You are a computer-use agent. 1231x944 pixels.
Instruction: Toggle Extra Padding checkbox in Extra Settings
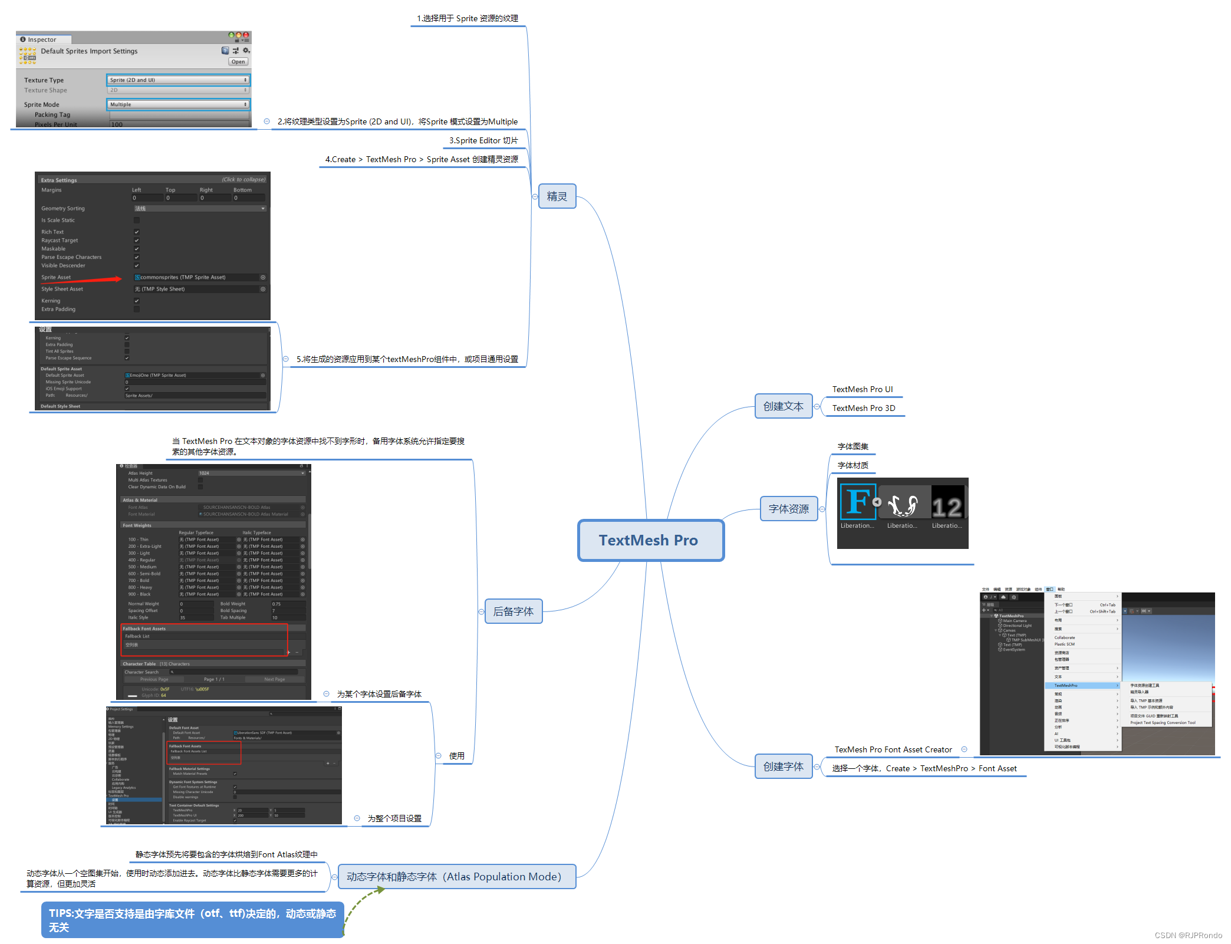point(137,309)
